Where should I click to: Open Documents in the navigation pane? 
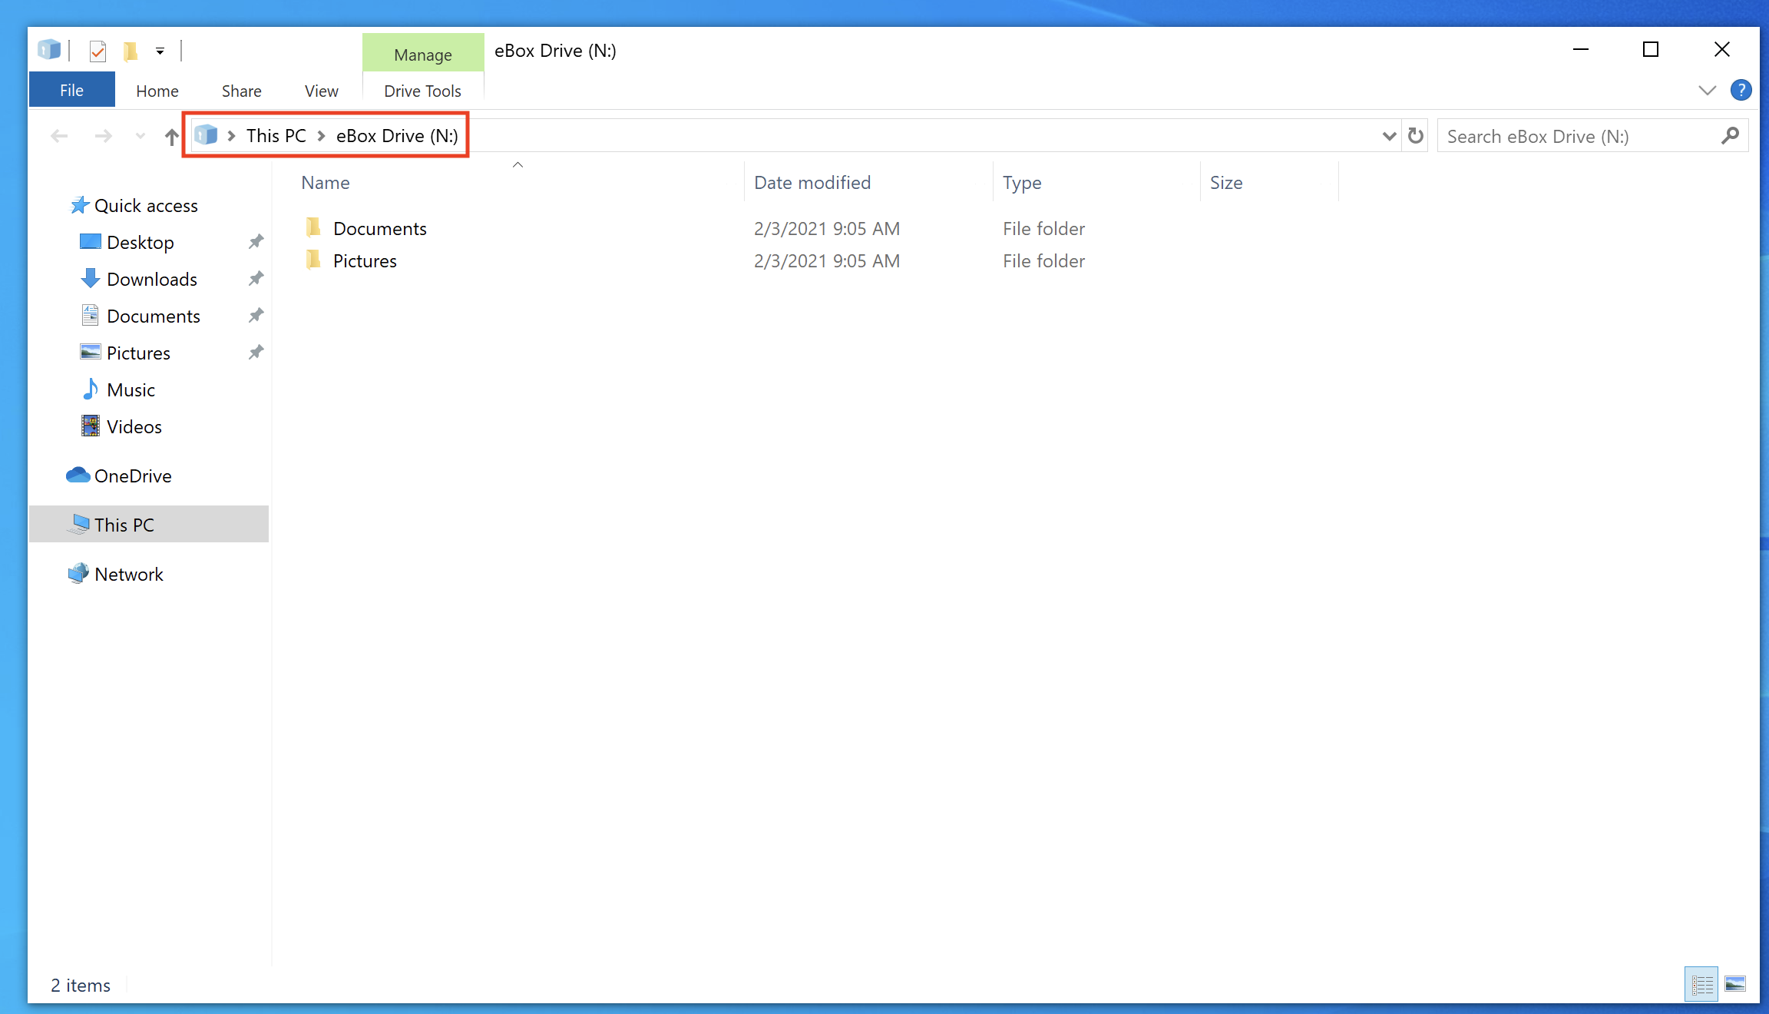(154, 316)
